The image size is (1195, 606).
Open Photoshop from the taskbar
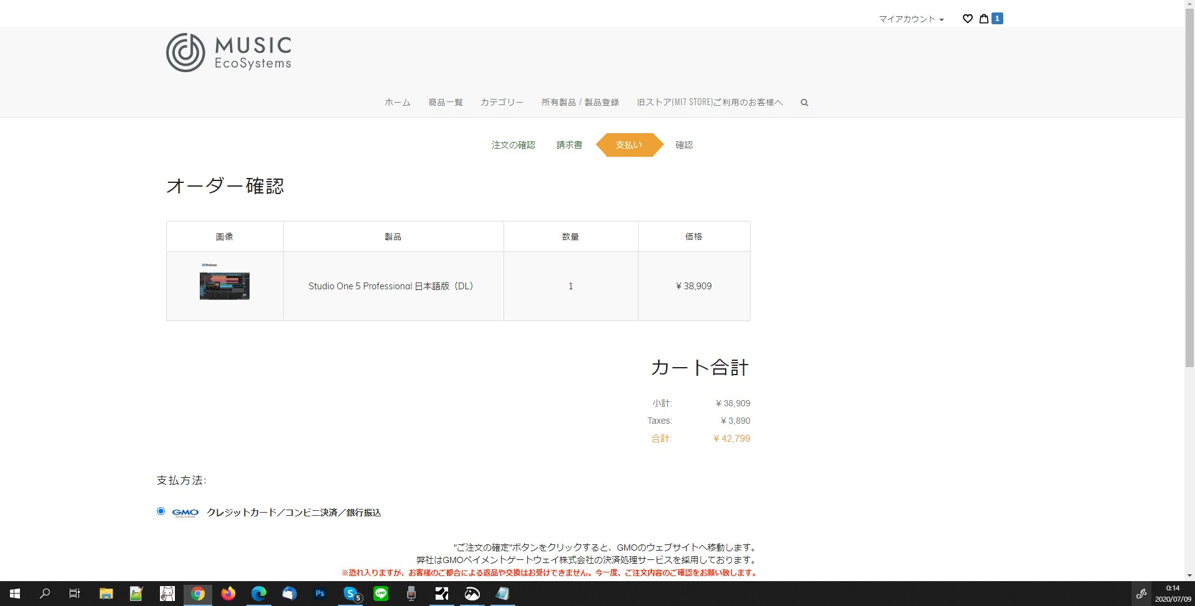point(320,594)
